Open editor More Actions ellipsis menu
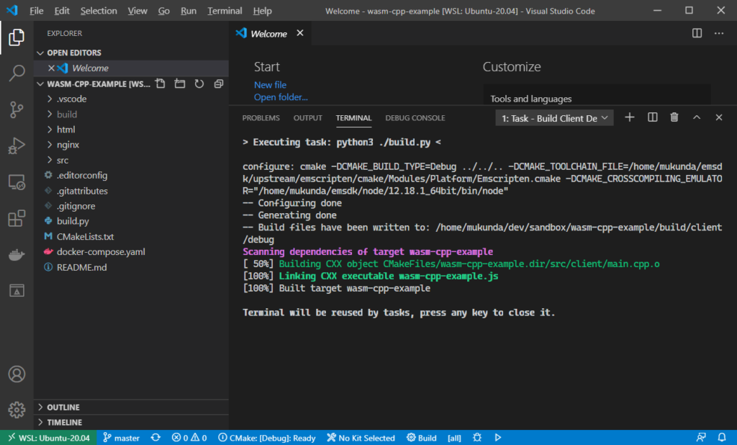The height and width of the screenshot is (445, 737). click(x=719, y=33)
